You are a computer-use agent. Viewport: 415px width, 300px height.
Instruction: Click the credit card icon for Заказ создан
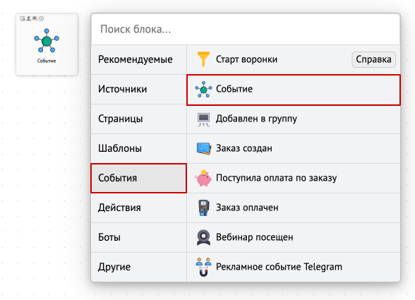point(203,148)
